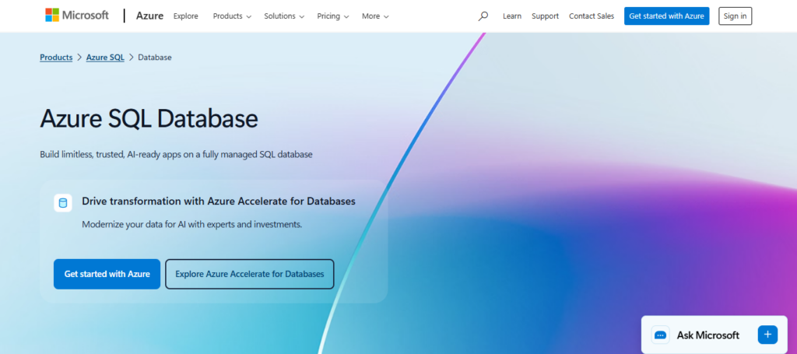Open the search magnifier icon
797x354 pixels.
[483, 16]
